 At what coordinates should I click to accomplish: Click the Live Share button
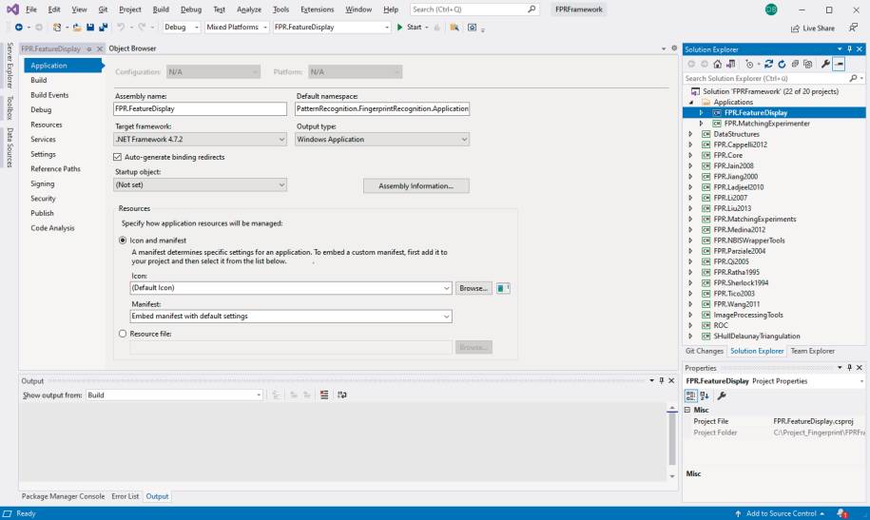813,29
